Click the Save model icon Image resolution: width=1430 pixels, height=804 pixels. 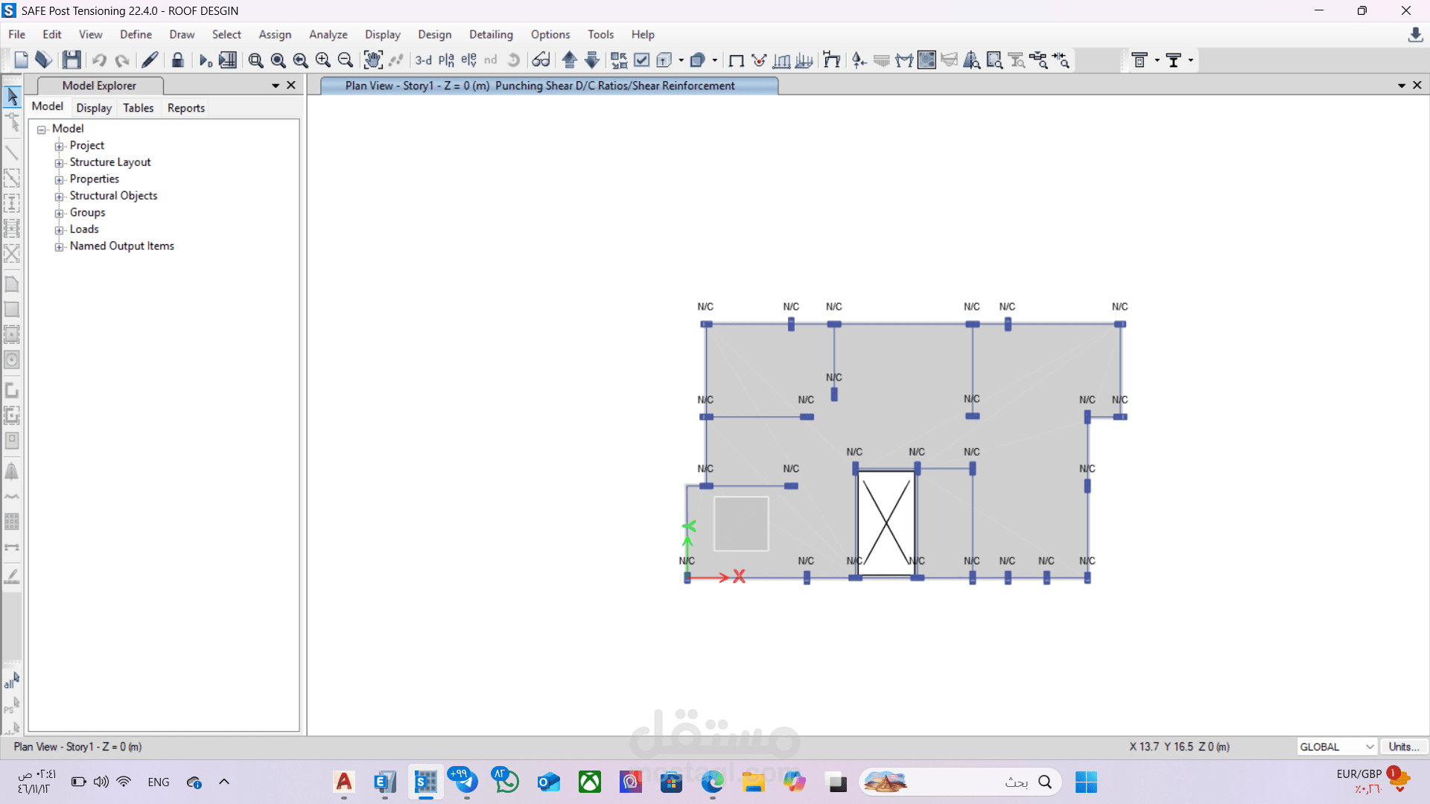[x=71, y=60]
